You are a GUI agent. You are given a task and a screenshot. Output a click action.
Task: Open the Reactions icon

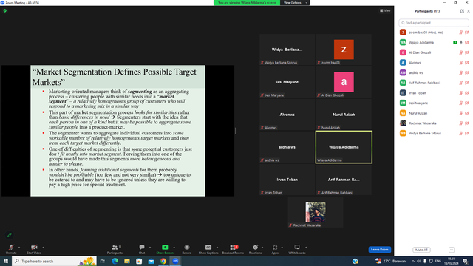[255, 248]
